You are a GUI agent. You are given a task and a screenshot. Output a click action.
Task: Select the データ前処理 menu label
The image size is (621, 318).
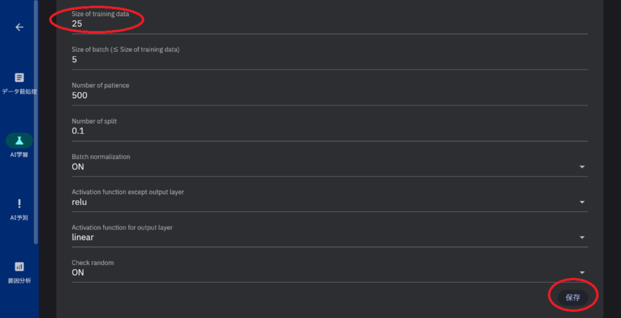pyautogui.click(x=19, y=92)
